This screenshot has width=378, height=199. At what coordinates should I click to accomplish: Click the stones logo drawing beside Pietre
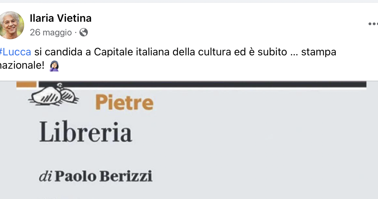pyautogui.click(x=54, y=95)
